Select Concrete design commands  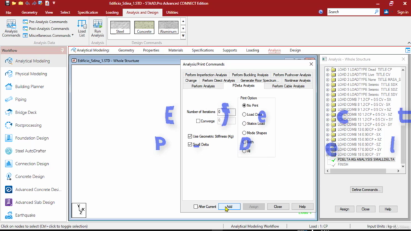tap(144, 27)
